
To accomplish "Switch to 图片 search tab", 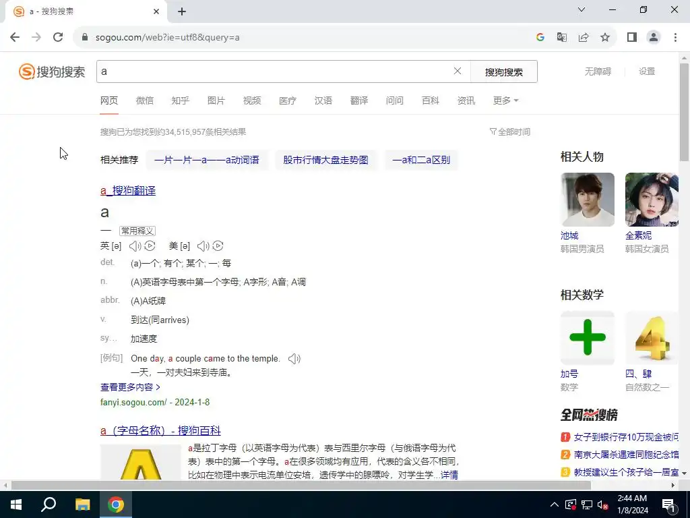I will pyautogui.click(x=216, y=100).
